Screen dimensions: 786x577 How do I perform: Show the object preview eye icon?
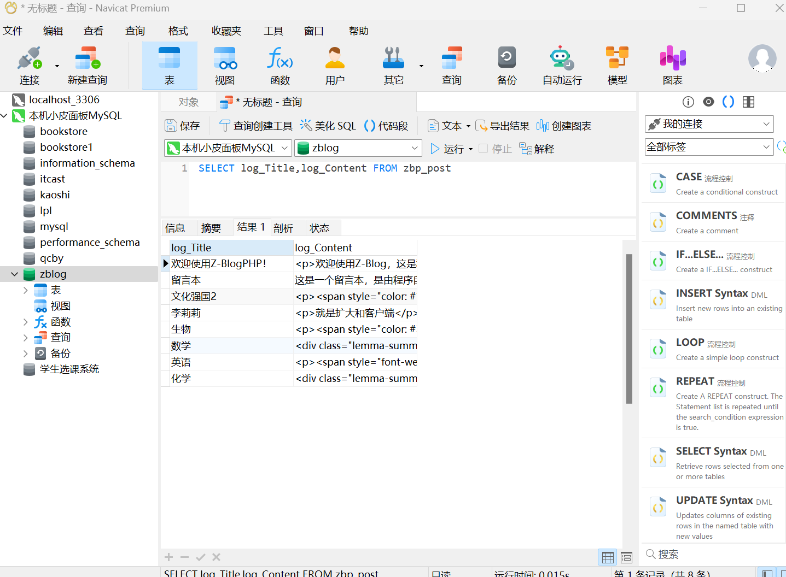[709, 102]
